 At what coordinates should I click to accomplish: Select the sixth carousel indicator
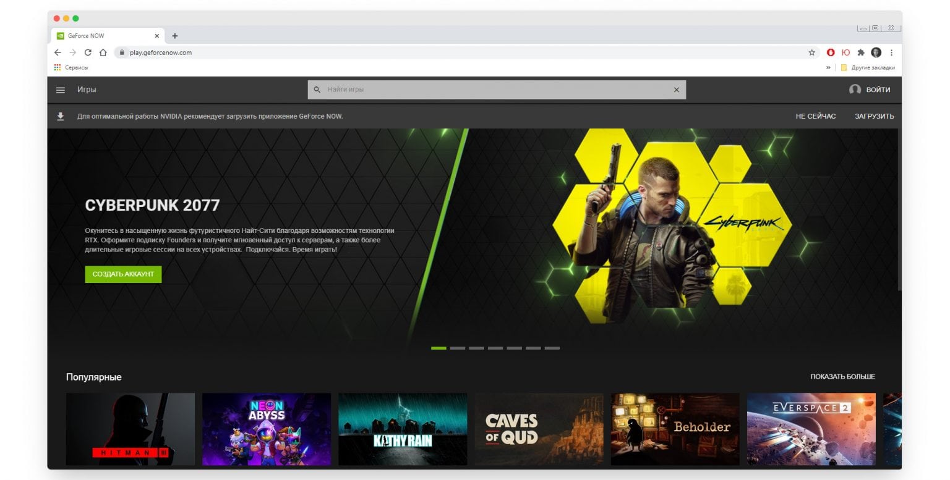point(533,348)
